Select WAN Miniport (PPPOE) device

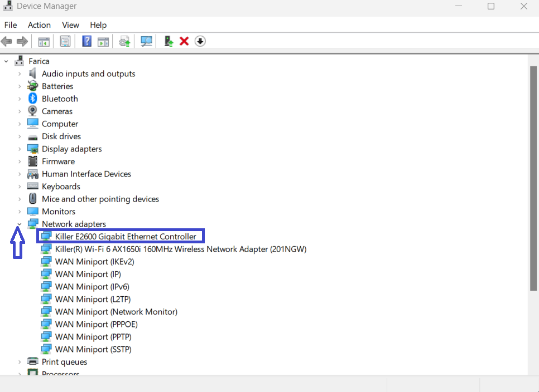[96, 324]
